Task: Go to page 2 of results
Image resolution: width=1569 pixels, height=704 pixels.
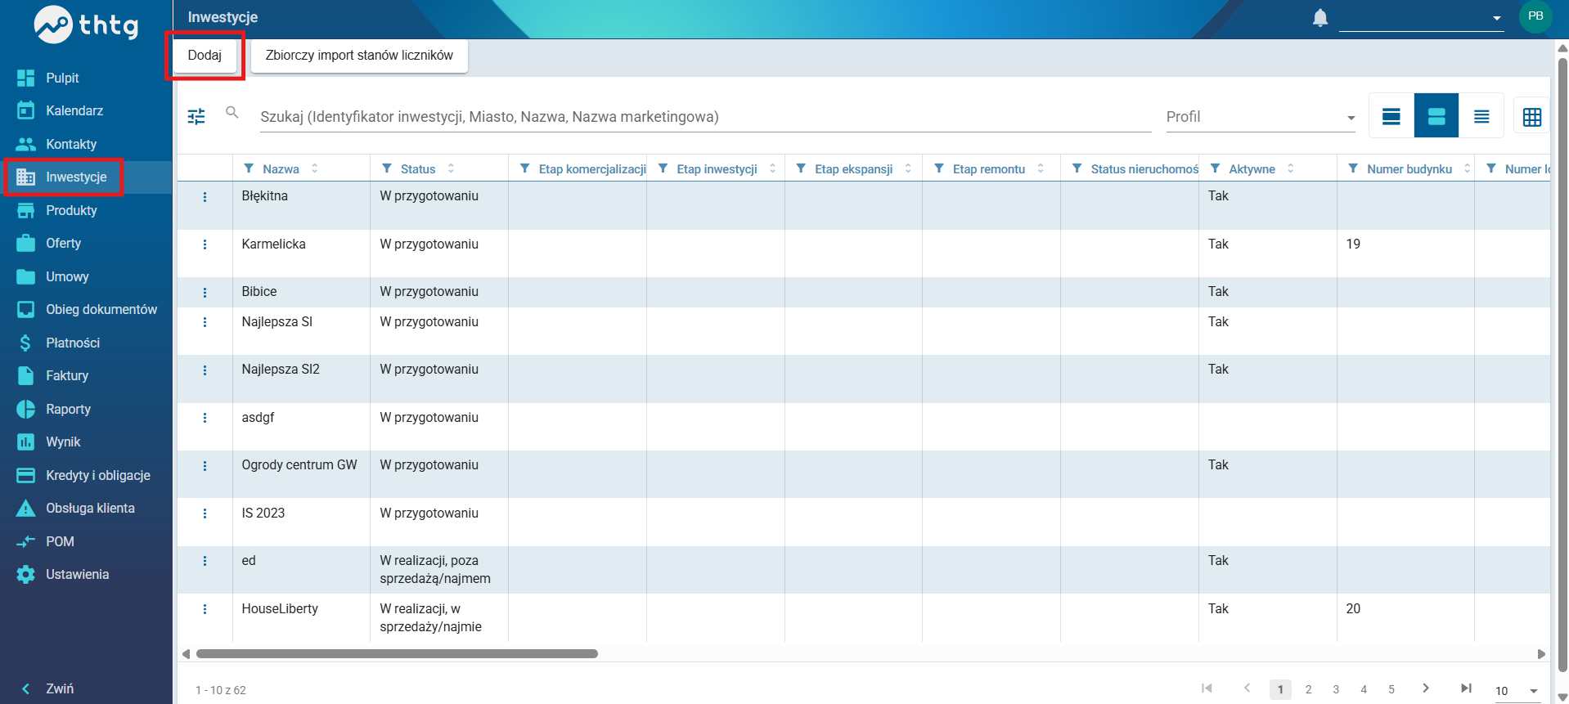Action: 1308,689
